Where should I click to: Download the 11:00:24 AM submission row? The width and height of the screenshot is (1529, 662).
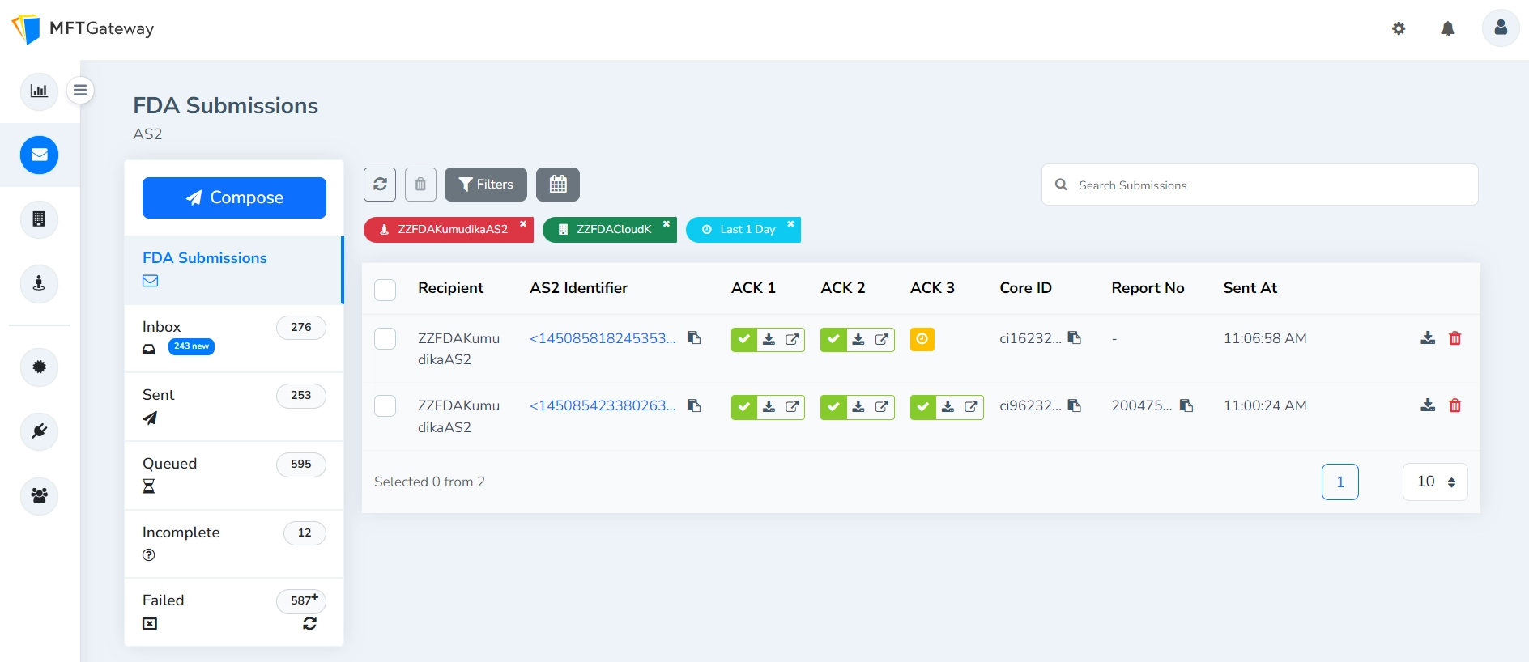coord(1428,405)
